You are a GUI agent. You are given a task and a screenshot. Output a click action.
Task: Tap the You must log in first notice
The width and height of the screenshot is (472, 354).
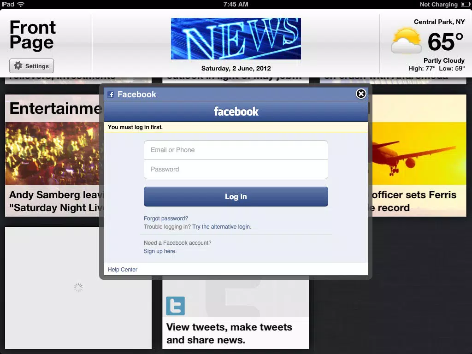coord(135,127)
